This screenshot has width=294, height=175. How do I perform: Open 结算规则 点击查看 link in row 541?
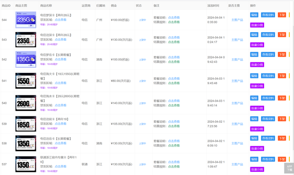174,83
